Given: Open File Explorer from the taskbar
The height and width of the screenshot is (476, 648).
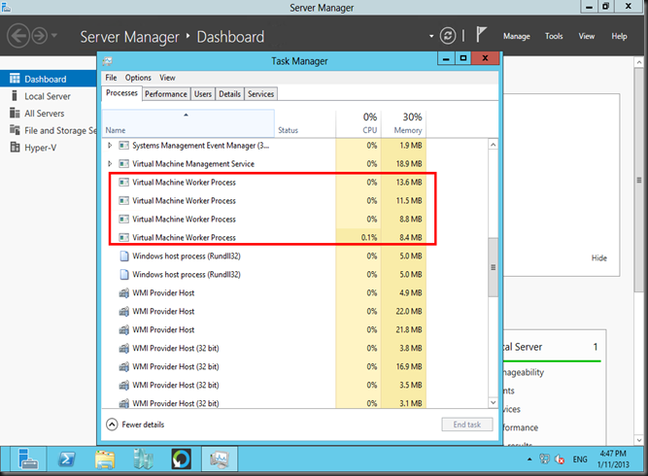Looking at the screenshot, I should click(105, 459).
